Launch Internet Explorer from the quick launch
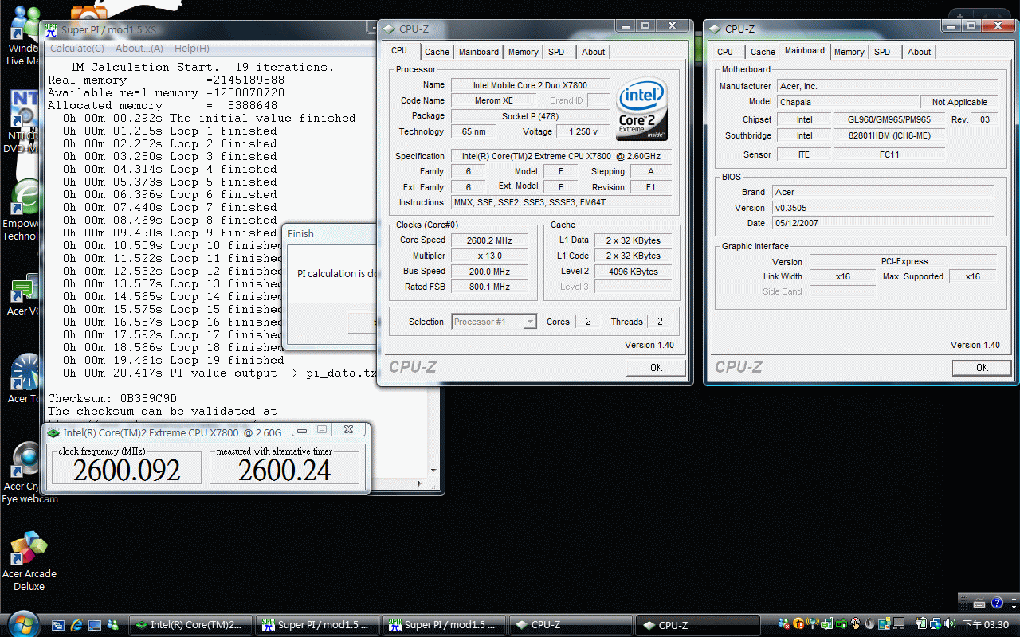The height and width of the screenshot is (637, 1020). pos(76,625)
